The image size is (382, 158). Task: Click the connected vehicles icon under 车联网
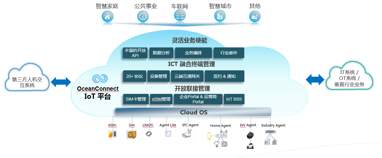180,15
